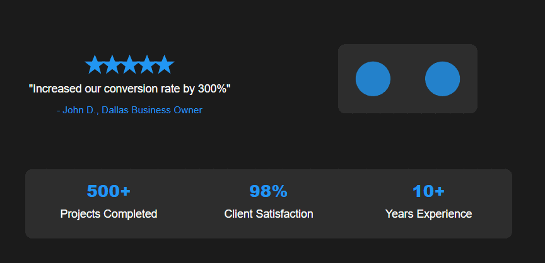The height and width of the screenshot is (263, 545).
Task: Click the "300%" figure in the testimonial
Action: tap(213, 89)
